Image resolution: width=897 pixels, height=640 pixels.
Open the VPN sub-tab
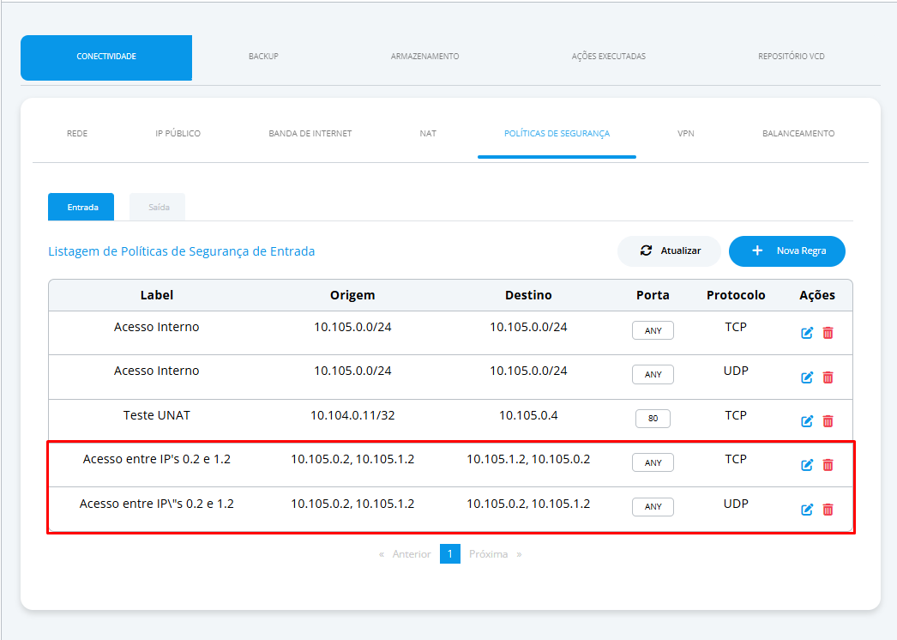(x=686, y=133)
